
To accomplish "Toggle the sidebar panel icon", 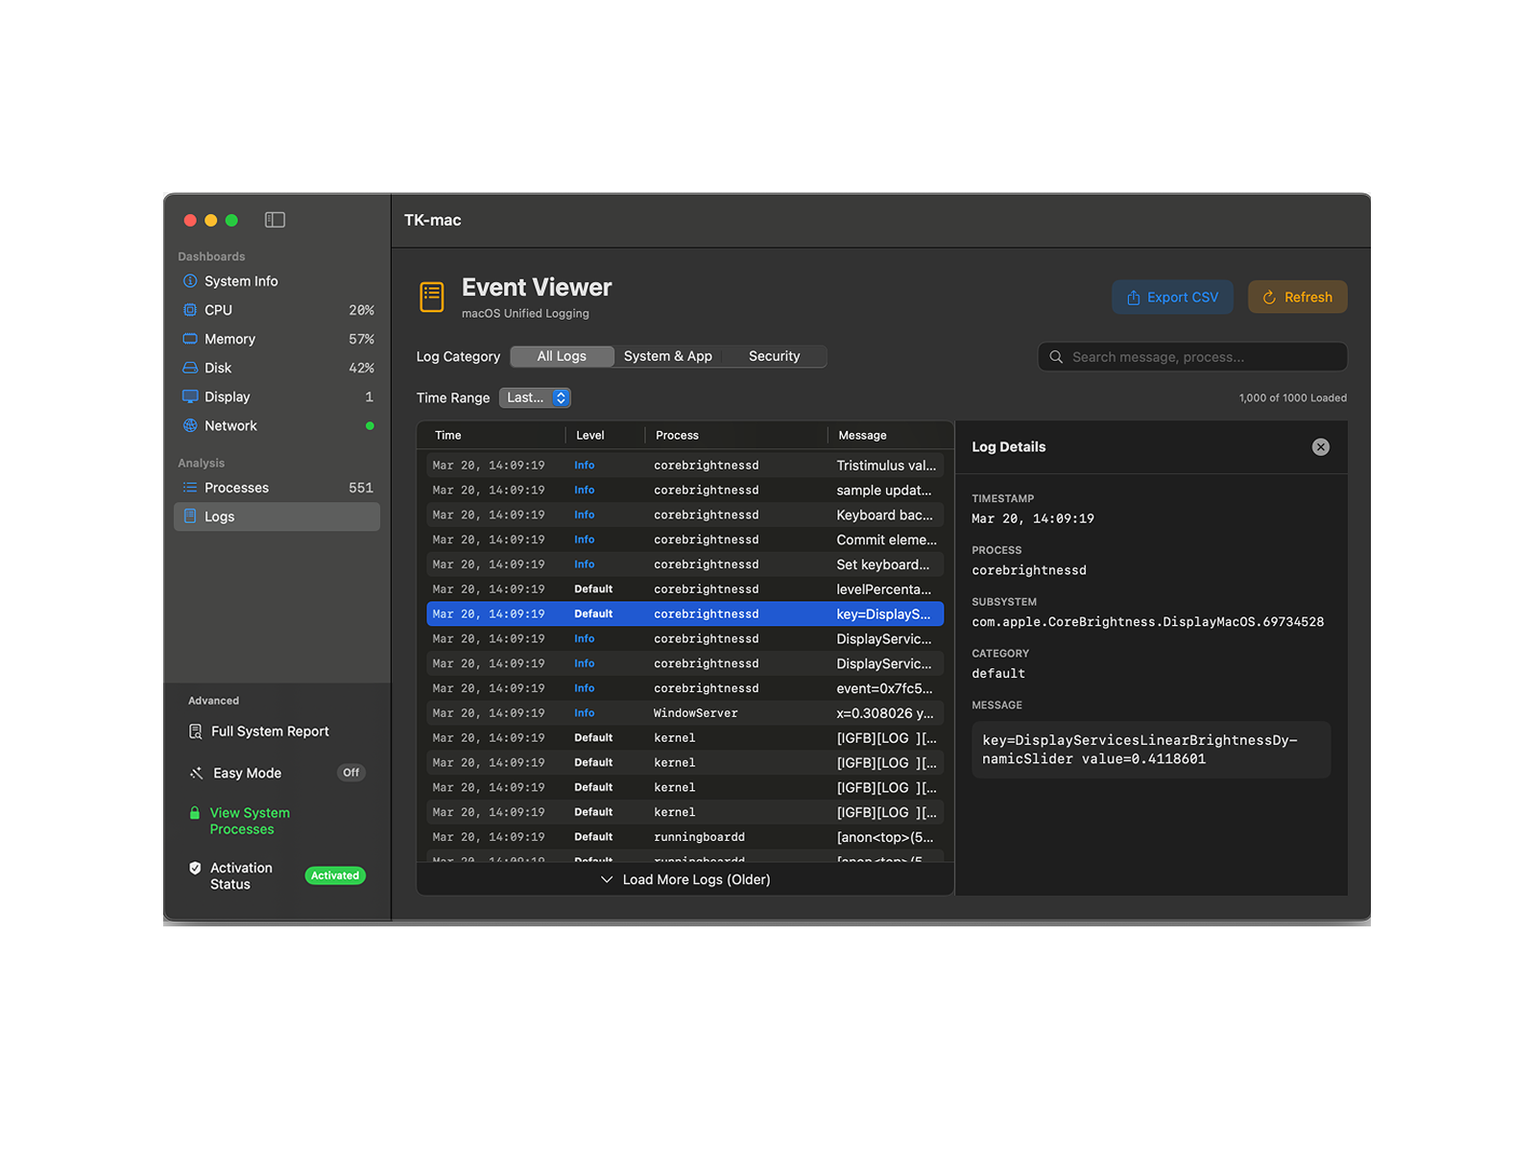I will coord(275,220).
